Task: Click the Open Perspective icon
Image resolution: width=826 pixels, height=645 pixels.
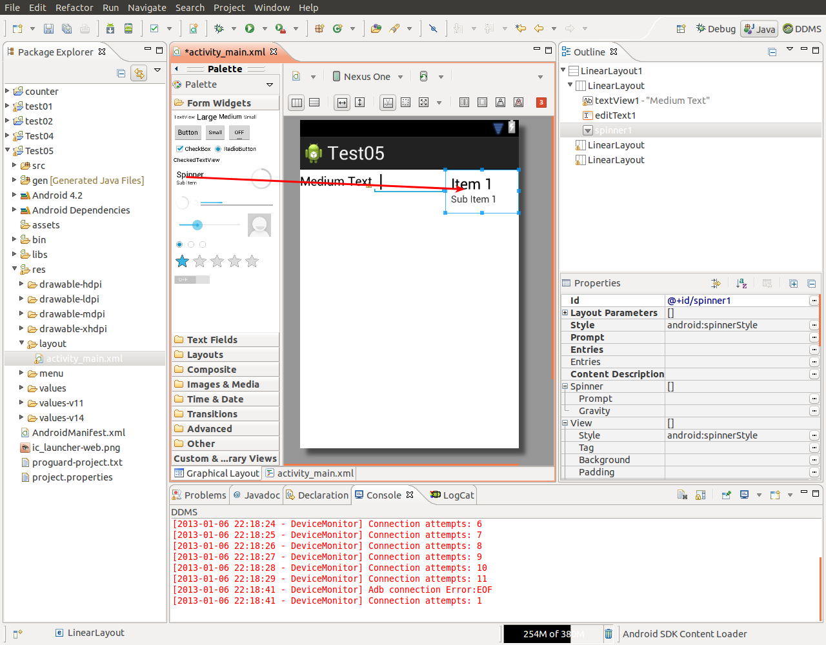Action: [x=681, y=28]
